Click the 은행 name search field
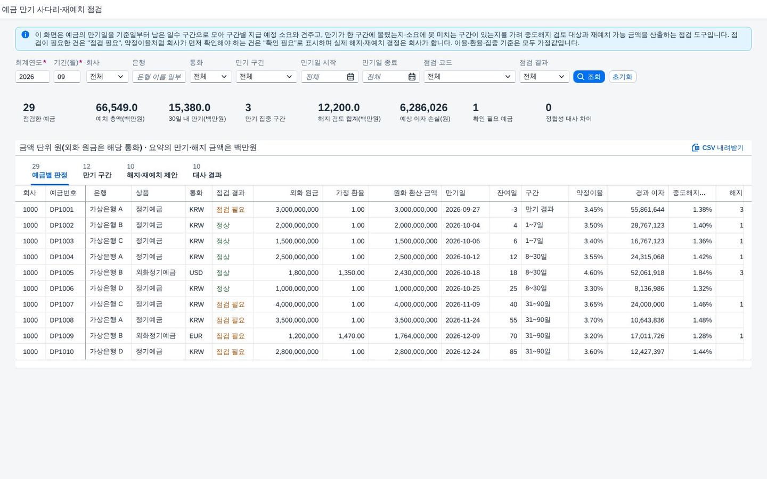Screen dimensions: 767x479 click(159, 77)
